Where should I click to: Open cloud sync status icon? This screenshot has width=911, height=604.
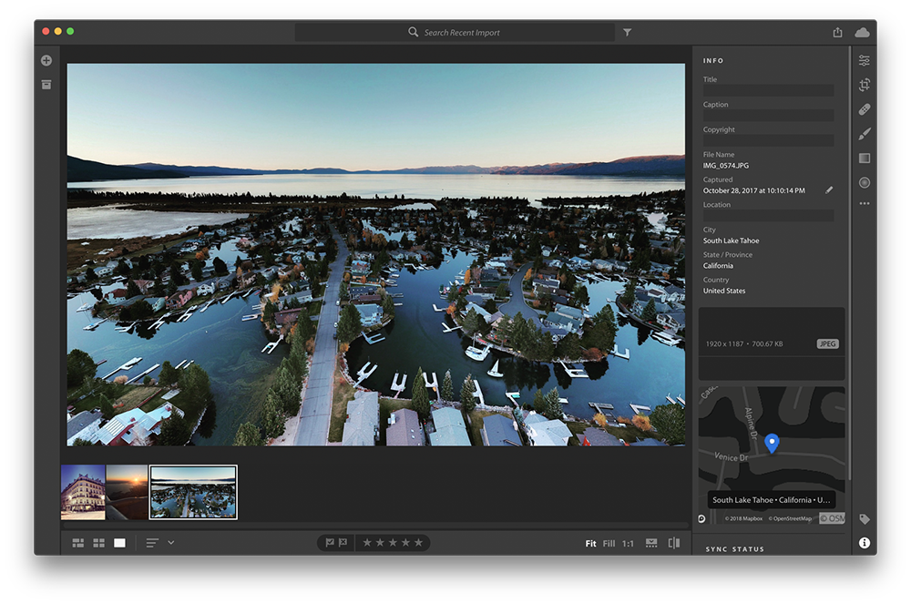[x=862, y=32]
